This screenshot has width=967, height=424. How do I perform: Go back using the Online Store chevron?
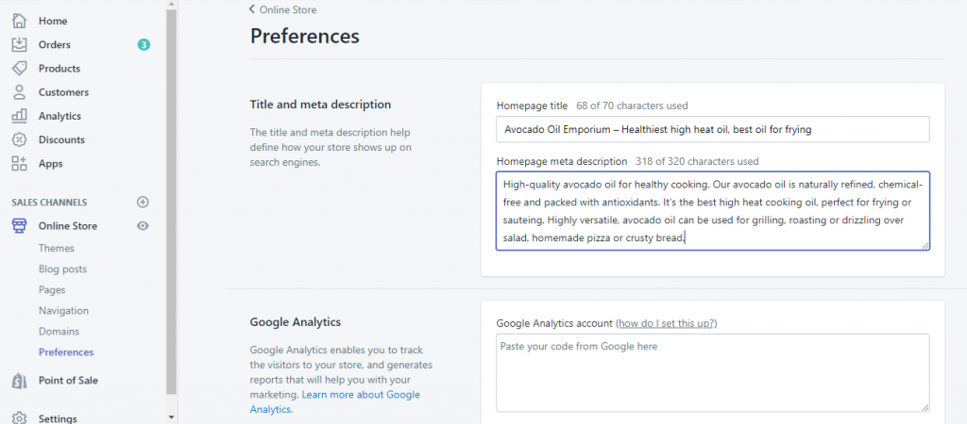point(251,9)
